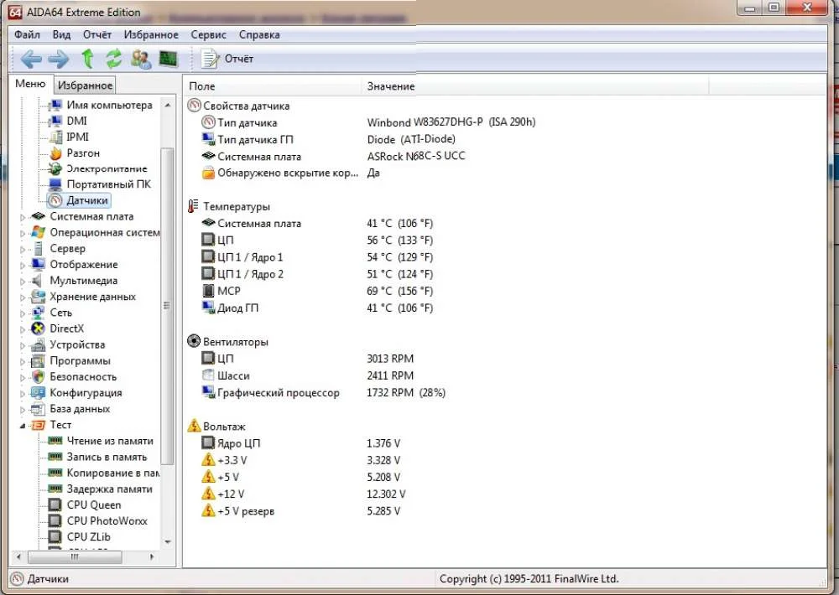This screenshot has height=595, width=839.
Task: Click the CPU ZLib benchmark icon
Action: [x=55, y=537]
